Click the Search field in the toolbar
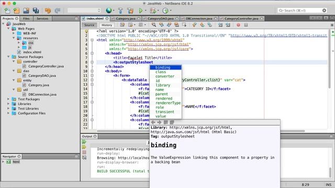335x188 pixels. (302, 10)
